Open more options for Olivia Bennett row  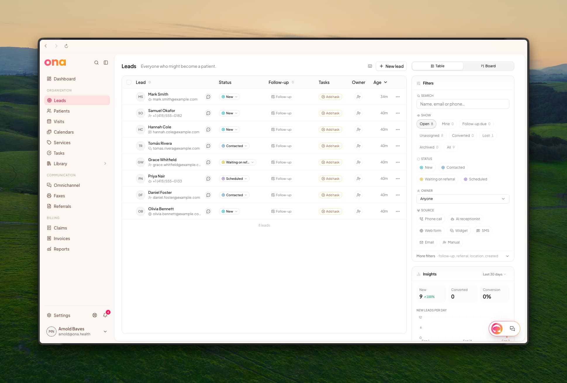point(398,211)
